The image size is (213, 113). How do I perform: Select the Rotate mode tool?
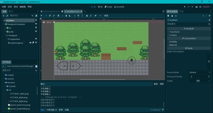click(x=50, y=16)
